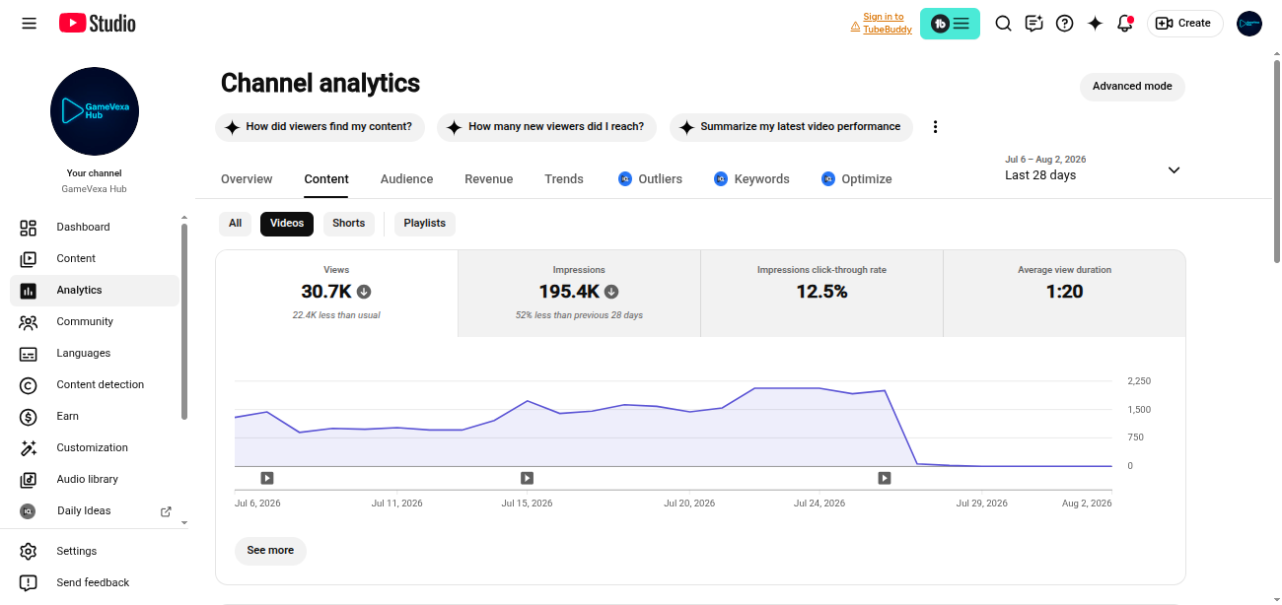Select the Content analytics tab
Screen dimensions: 1282x605
tap(326, 179)
